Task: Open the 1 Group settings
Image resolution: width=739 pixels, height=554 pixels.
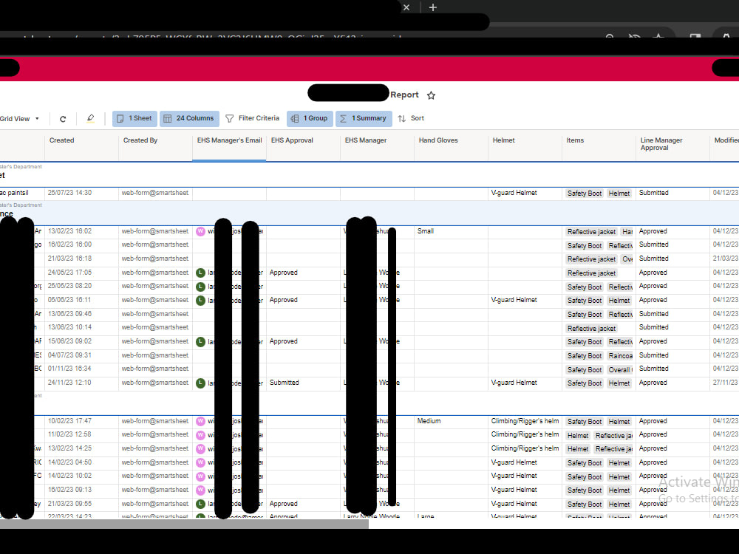Action: tap(310, 118)
